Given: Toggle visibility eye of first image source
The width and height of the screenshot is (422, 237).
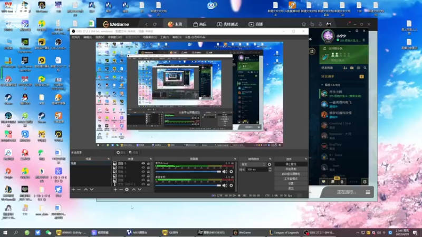Looking at the screenshot, I should pos(143,163).
